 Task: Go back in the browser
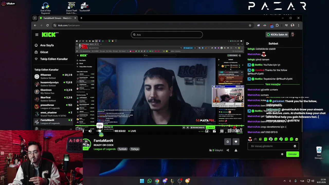[x=35, y=25]
